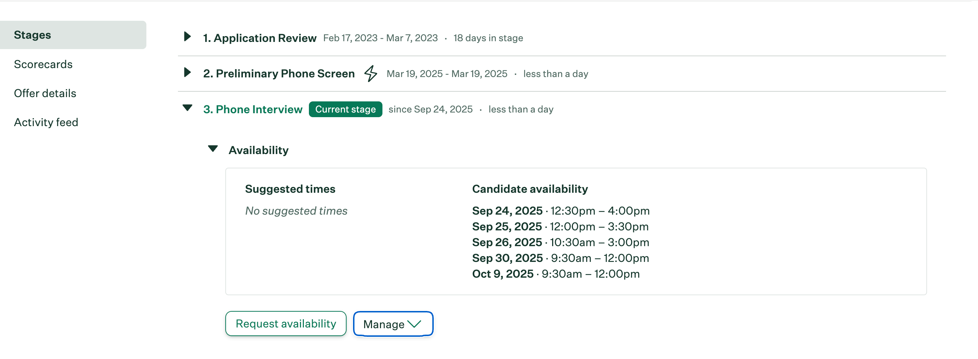Open the Offer details section
The image size is (978, 359).
click(45, 93)
